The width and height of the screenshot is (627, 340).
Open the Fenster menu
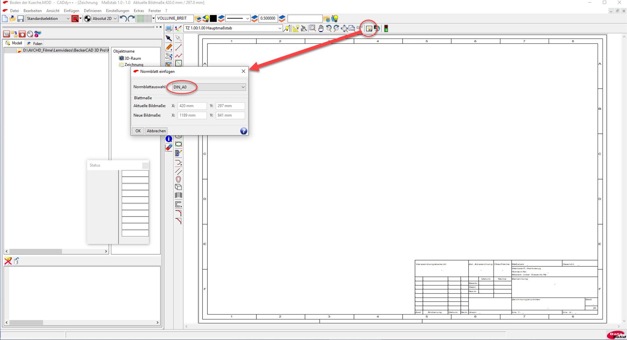155,11
